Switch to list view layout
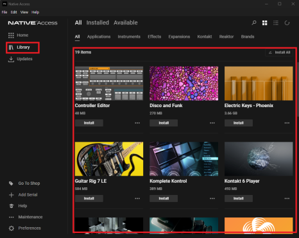The height and width of the screenshot is (238, 299). point(276,22)
